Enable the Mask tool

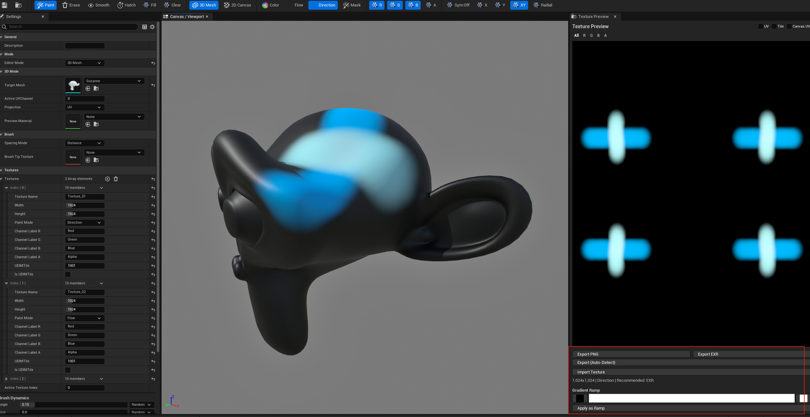pos(352,5)
